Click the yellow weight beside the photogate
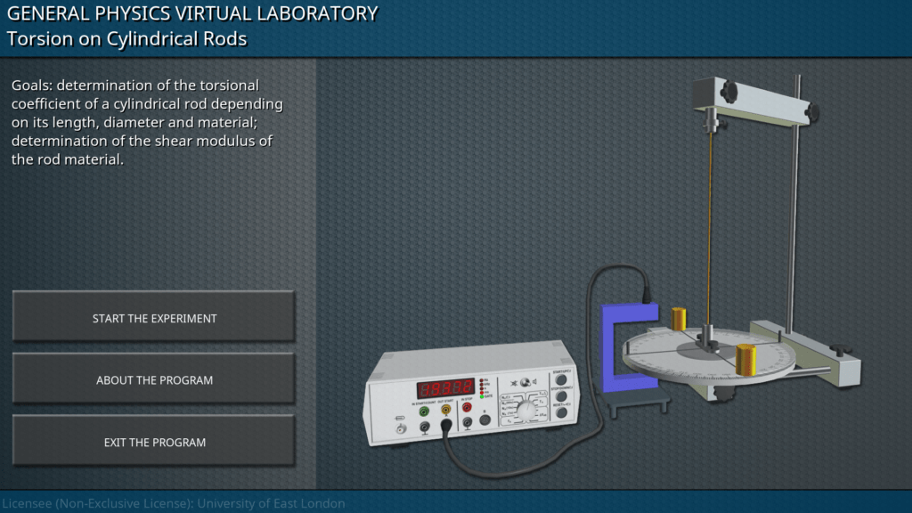The image size is (912, 513). pyautogui.click(x=679, y=318)
